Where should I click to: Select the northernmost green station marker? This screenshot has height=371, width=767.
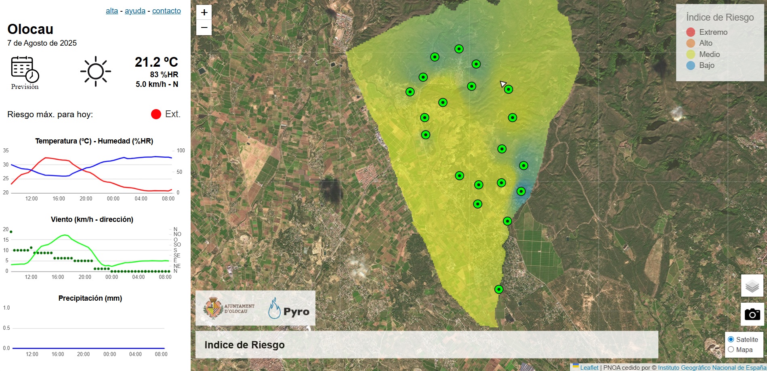click(x=459, y=49)
